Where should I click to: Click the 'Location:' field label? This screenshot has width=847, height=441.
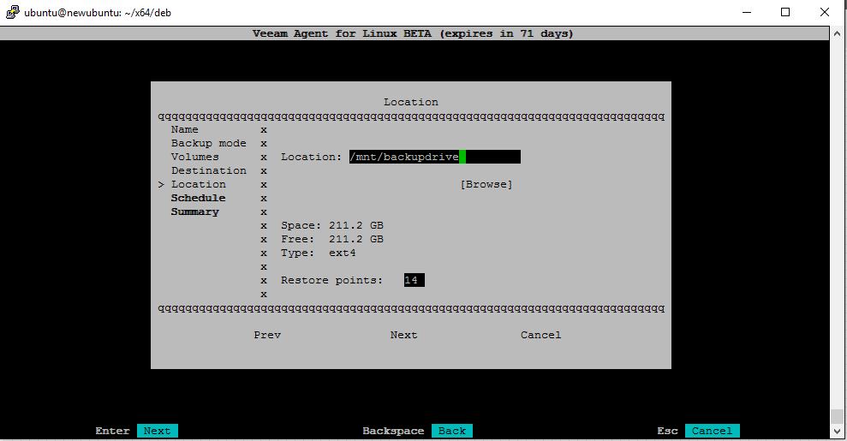click(311, 157)
